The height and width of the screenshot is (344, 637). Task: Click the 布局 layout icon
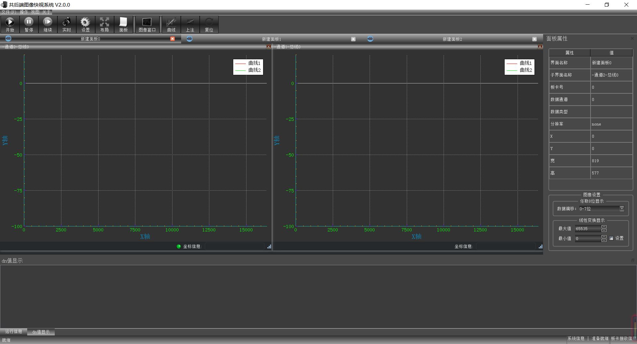click(105, 25)
